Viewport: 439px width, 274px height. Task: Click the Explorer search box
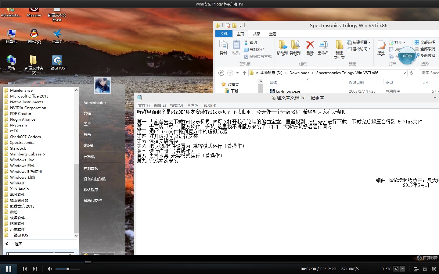point(429,73)
